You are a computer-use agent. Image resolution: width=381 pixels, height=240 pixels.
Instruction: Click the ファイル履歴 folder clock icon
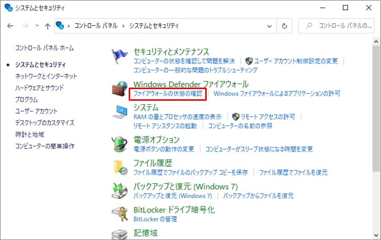(x=121, y=168)
